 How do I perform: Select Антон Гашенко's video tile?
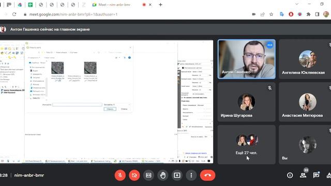coord(247,59)
